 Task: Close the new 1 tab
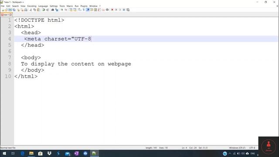click(x=10, y=15)
